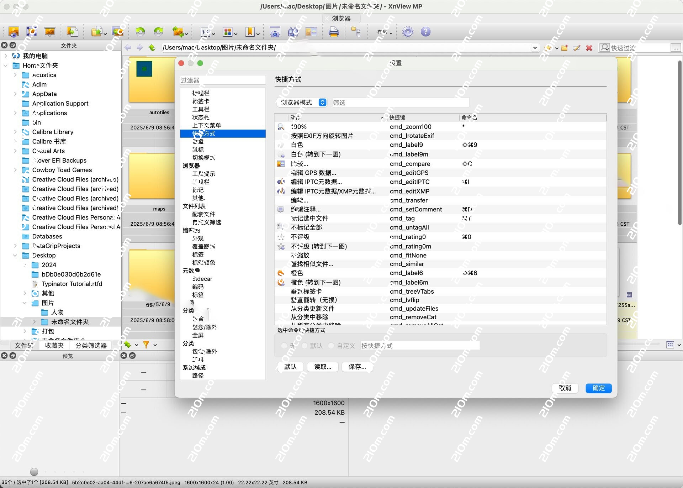Click the go up folder arrow
683x488 pixels.
152,48
